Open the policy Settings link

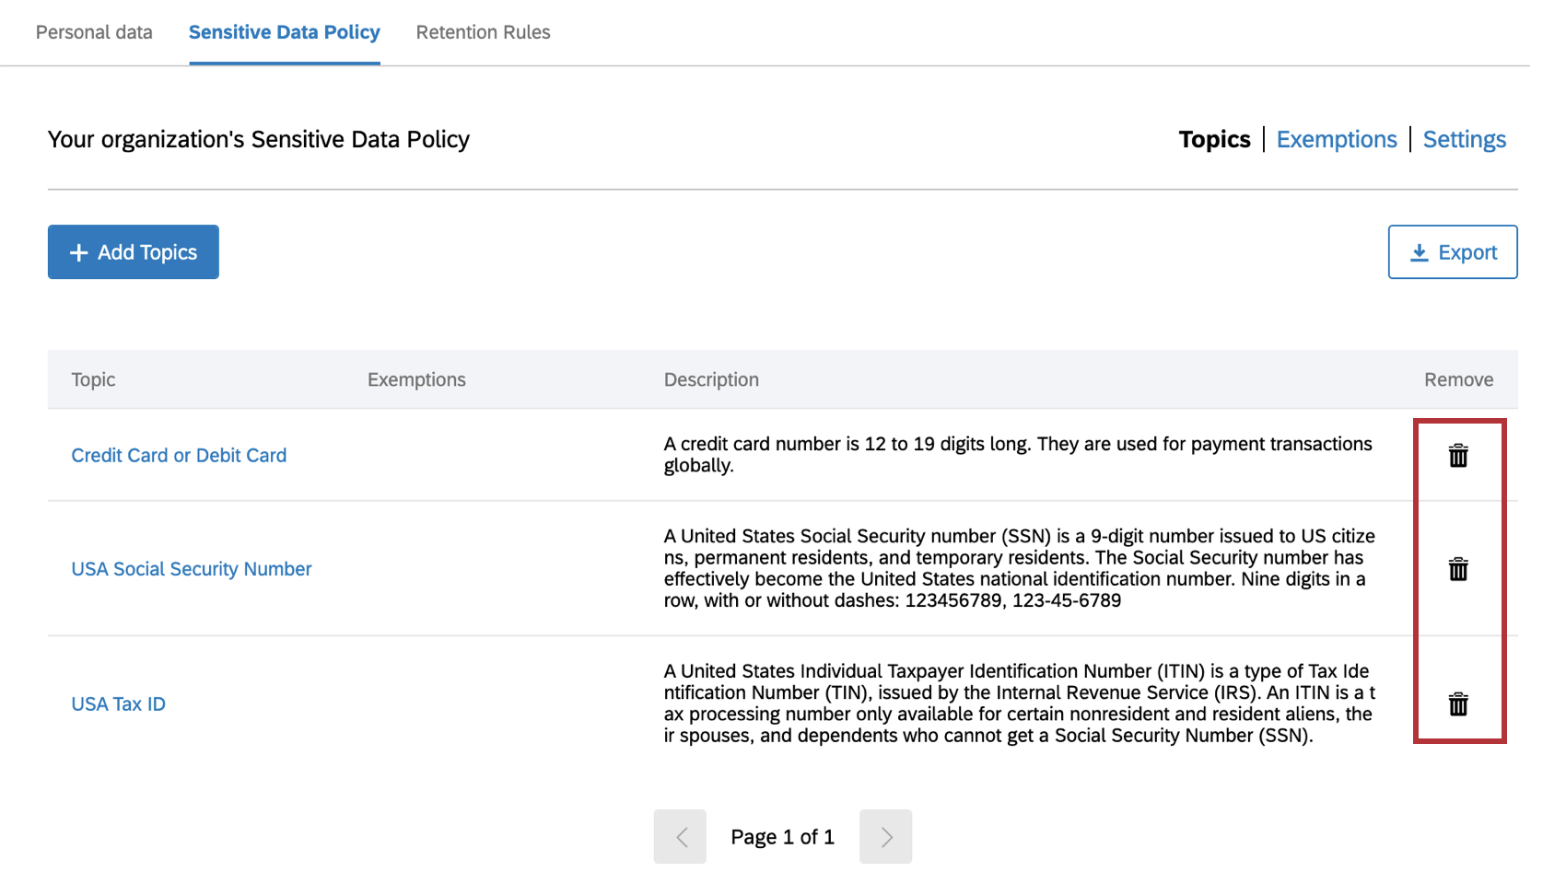click(x=1464, y=140)
